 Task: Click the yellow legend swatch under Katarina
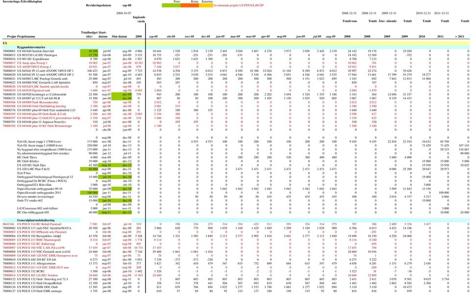coord(206,5)
